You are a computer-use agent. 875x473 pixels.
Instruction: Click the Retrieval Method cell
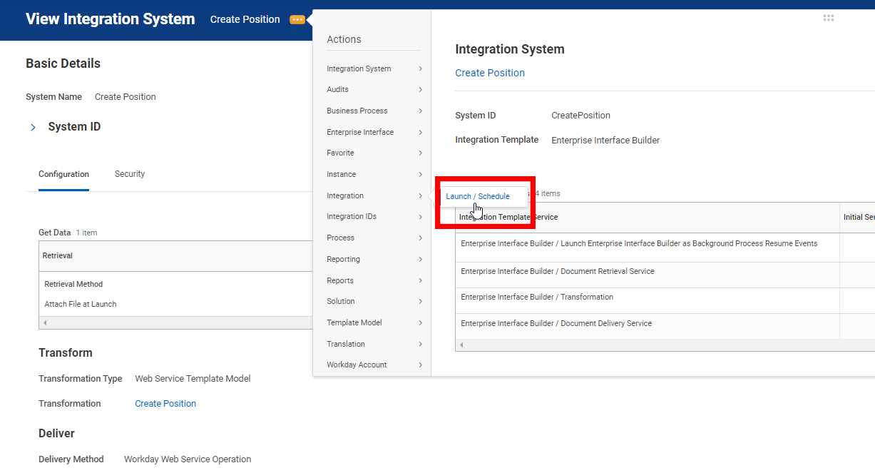click(x=74, y=285)
